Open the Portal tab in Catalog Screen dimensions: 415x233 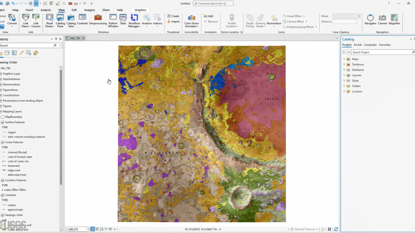click(x=357, y=45)
